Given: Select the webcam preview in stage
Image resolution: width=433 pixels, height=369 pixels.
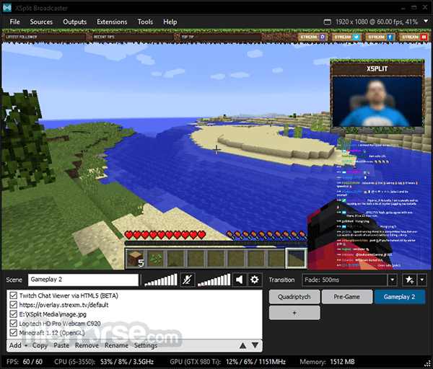Looking at the screenshot, I should [377, 102].
